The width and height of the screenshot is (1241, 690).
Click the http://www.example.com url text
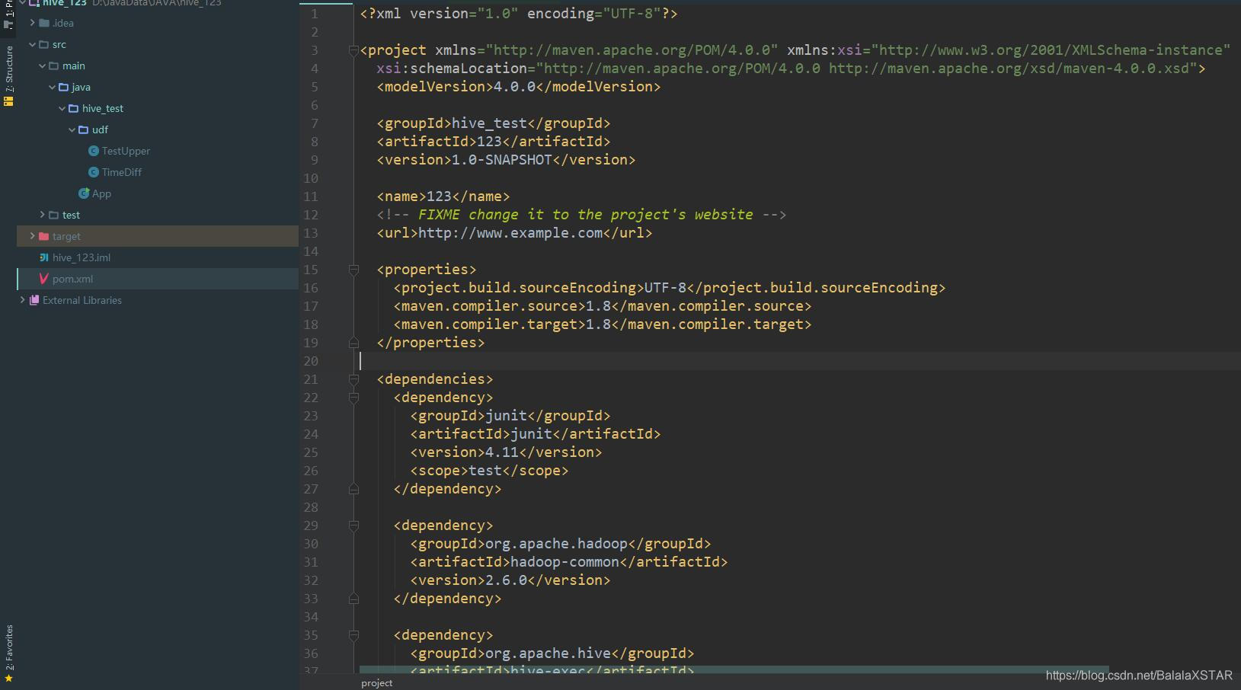pos(510,233)
